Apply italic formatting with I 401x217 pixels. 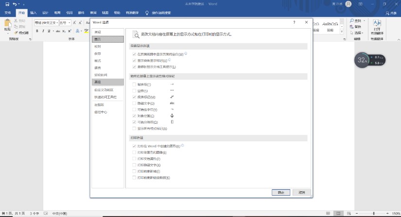coord(43,31)
